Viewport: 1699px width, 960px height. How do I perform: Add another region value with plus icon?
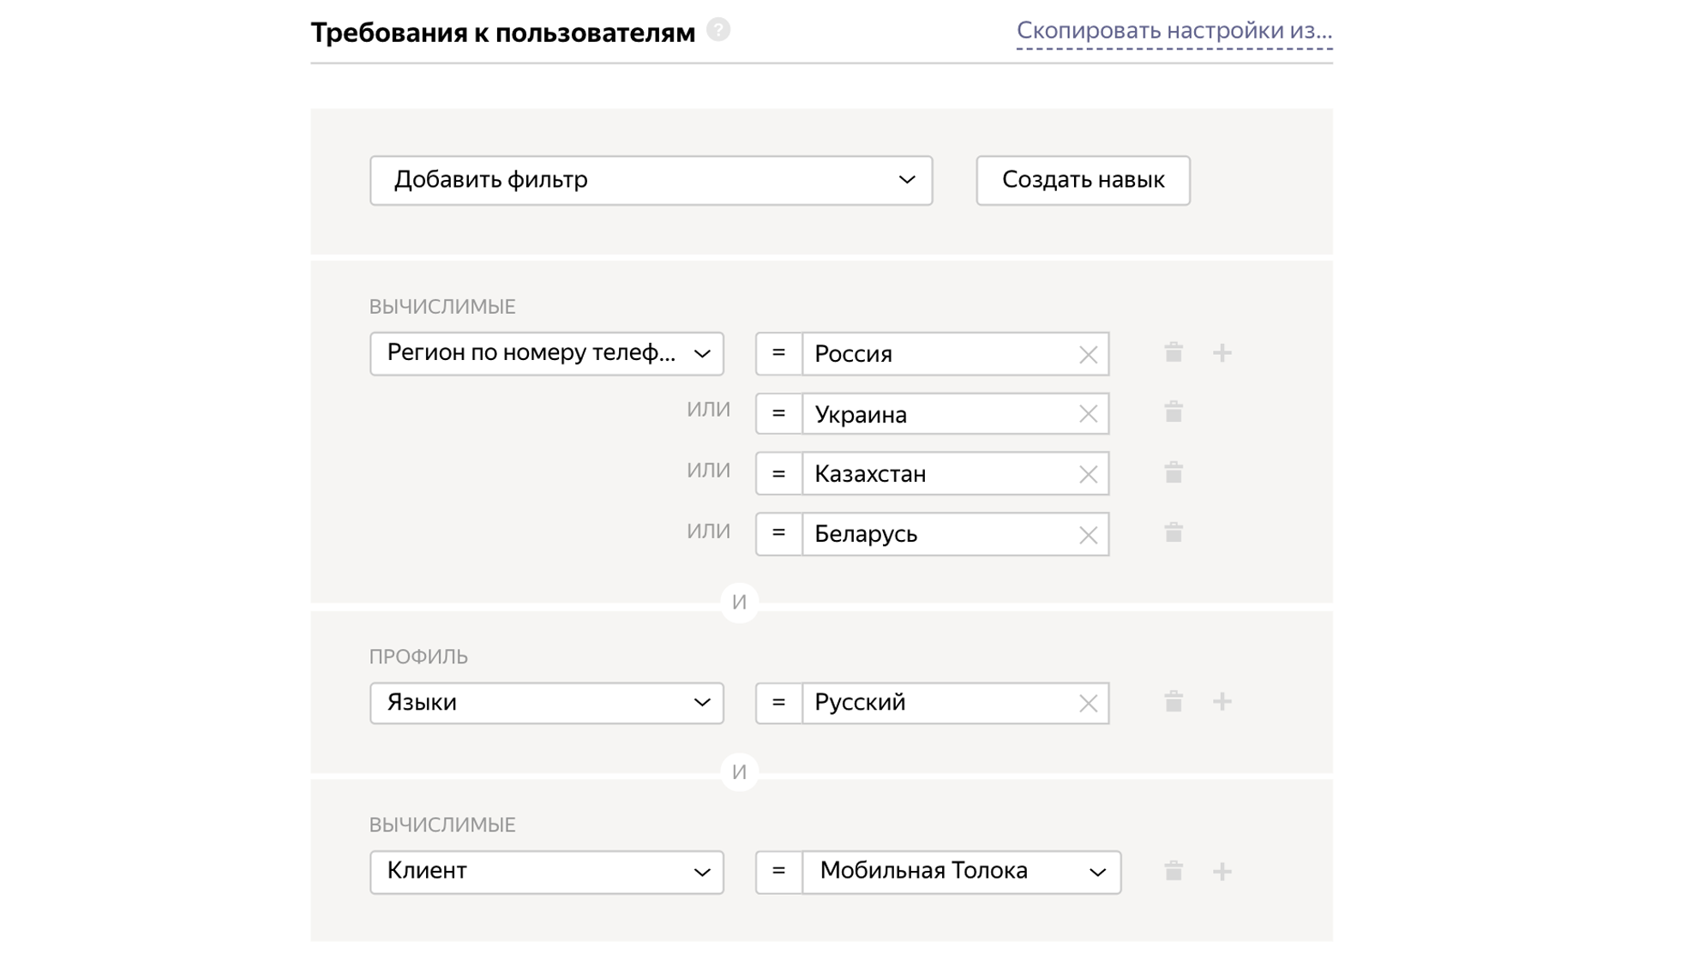[1224, 351]
